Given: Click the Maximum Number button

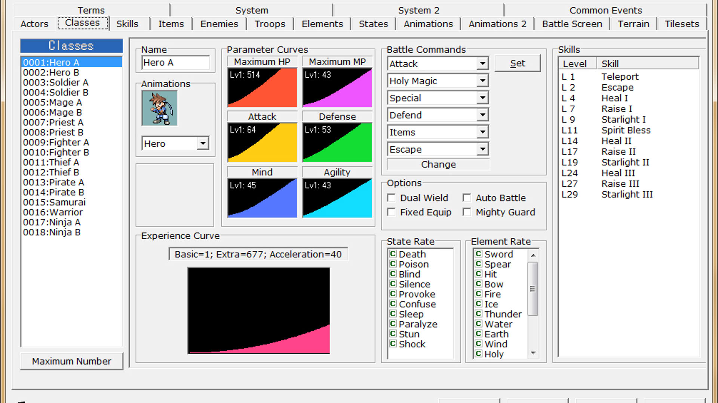Looking at the screenshot, I should [71, 361].
